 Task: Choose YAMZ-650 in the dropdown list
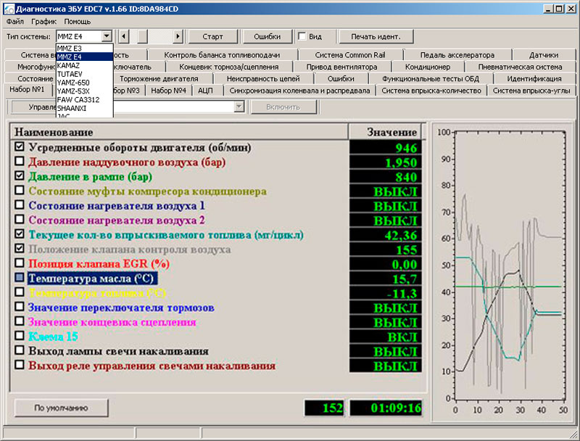click(x=73, y=83)
